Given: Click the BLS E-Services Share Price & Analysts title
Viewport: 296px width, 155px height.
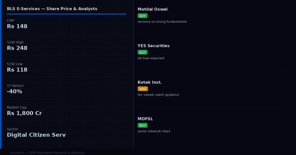Looking at the screenshot, I should (x=52, y=9).
